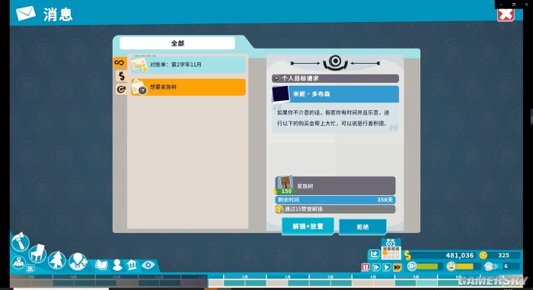This screenshot has height=290, width=533.
Task: Pause the game with red pause button
Action: coord(365,267)
